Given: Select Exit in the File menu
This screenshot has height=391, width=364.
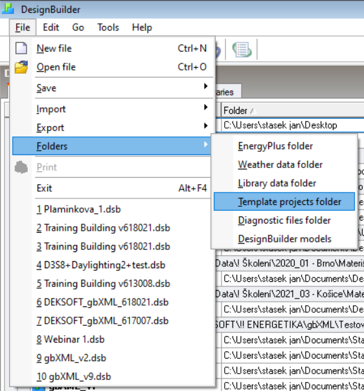Looking at the screenshot, I should 112,188.
